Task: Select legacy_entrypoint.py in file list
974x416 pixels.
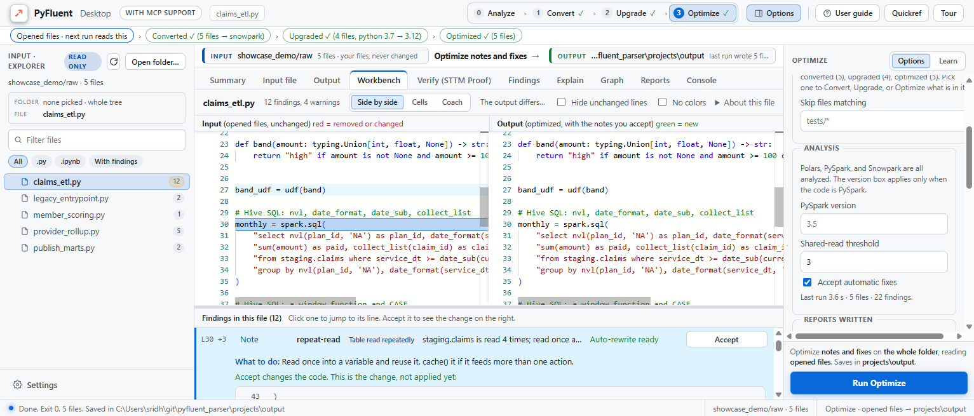Action: click(97, 198)
